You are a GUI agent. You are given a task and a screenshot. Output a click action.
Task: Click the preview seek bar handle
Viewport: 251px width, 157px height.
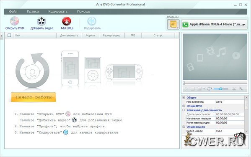pos(184,83)
